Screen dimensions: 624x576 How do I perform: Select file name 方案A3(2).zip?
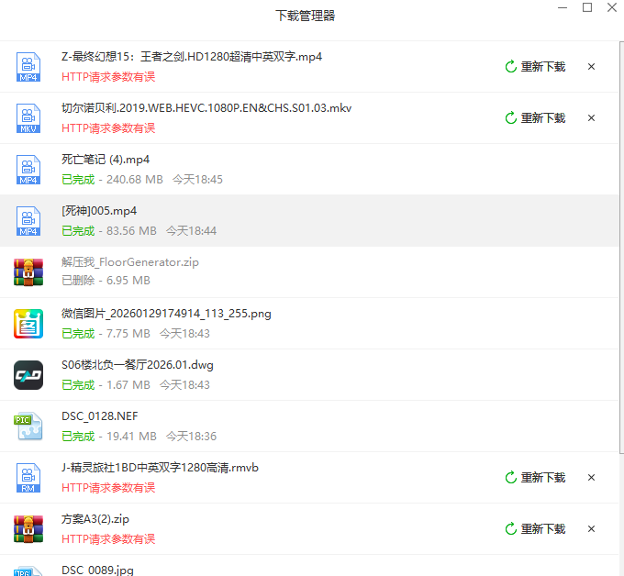click(x=95, y=519)
